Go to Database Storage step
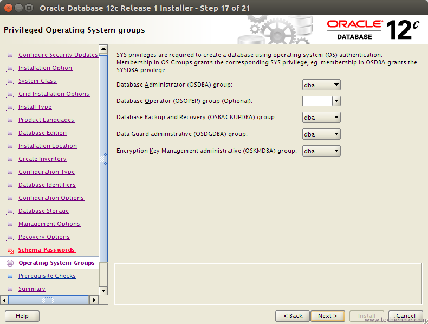This screenshot has width=428, height=324. (x=44, y=211)
